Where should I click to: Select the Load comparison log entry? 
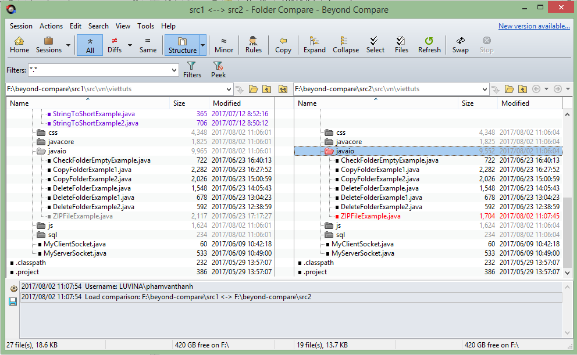click(x=291, y=297)
